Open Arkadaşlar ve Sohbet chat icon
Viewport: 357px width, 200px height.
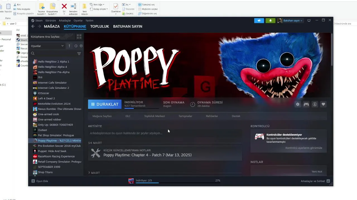pyautogui.click(x=328, y=181)
